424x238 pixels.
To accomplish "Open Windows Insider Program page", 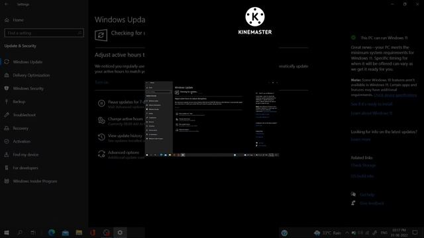I will pyautogui.click(x=35, y=181).
